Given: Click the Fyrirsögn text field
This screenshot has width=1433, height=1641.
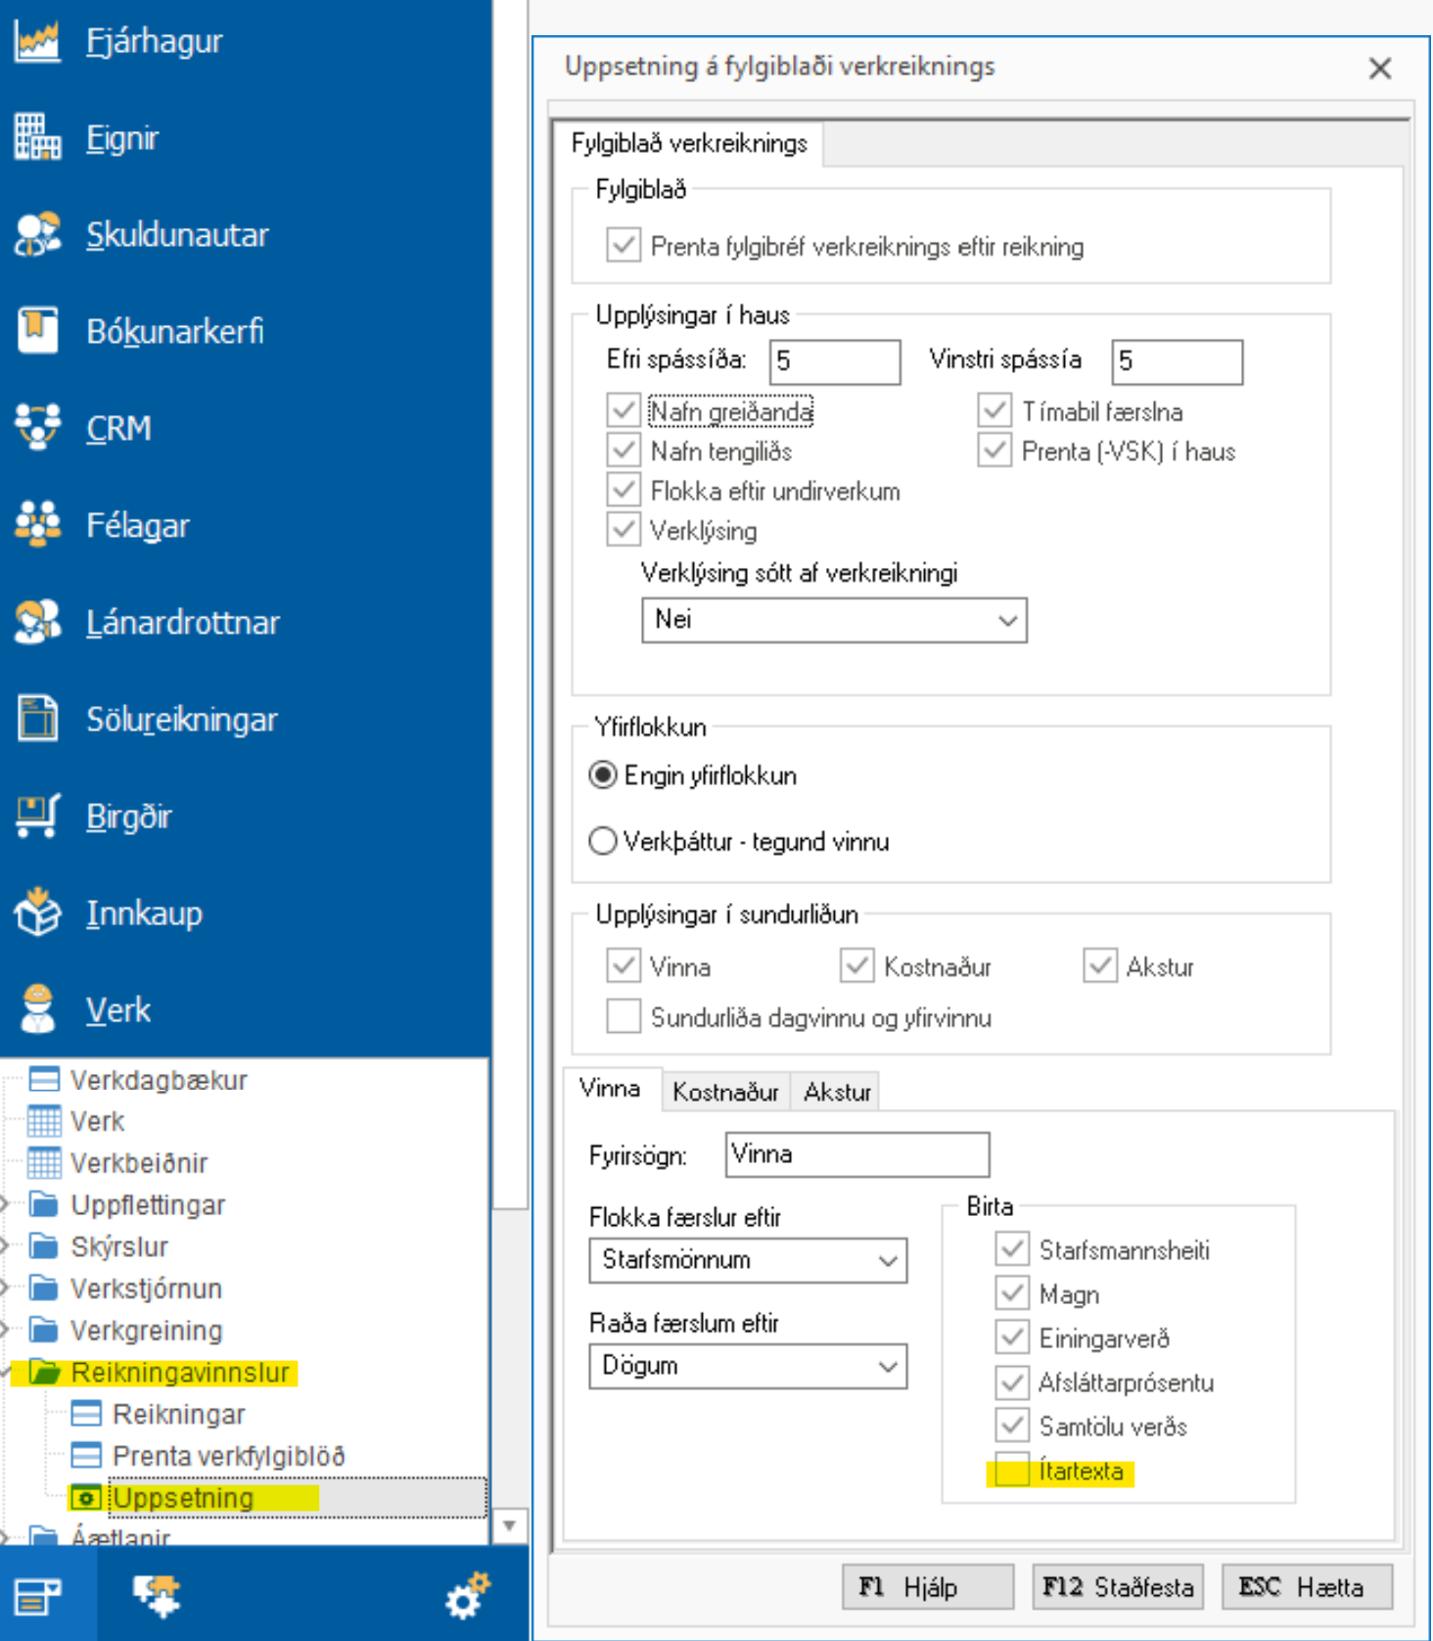Looking at the screenshot, I should coord(856,1154).
